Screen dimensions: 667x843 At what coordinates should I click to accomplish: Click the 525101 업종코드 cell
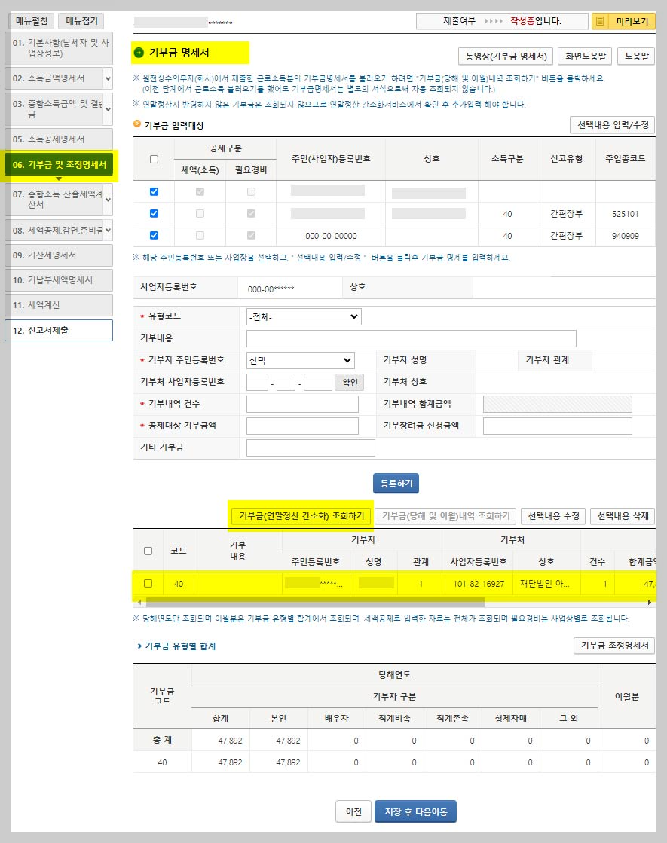click(625, 214)
